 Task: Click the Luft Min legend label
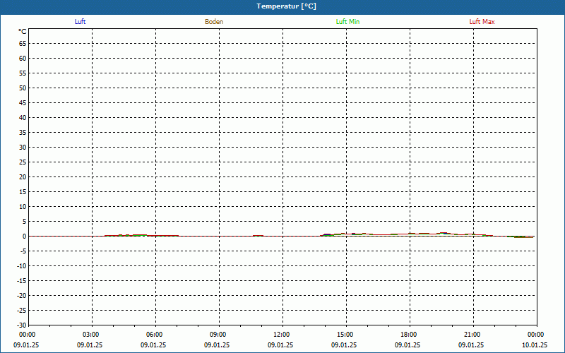click(x=347, y=22)
